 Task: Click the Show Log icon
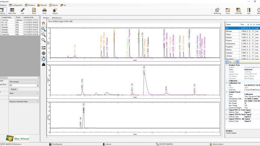(217, 10)
